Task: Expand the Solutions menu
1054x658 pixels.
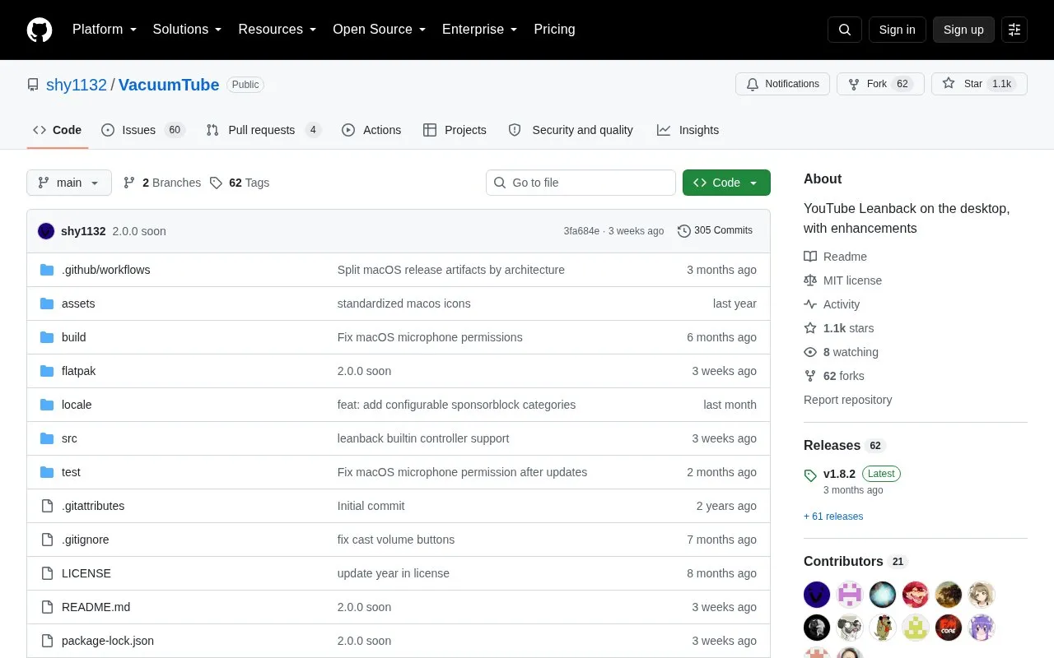Action: [187, 30]
